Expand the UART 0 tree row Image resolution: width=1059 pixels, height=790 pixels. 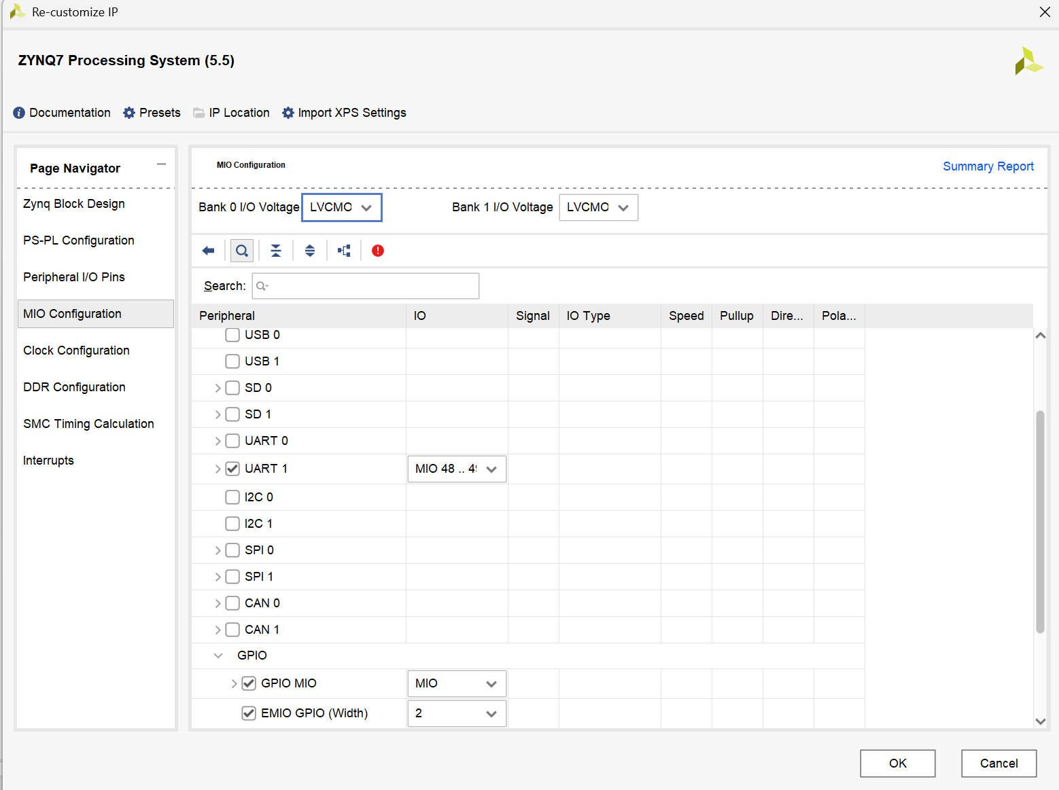[x=218, y=441]
